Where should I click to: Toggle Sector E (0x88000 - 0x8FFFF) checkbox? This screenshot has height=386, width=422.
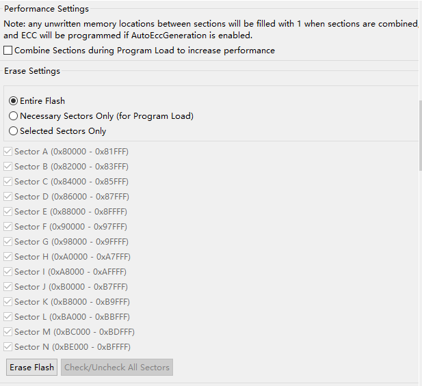[x=8, y=212]
